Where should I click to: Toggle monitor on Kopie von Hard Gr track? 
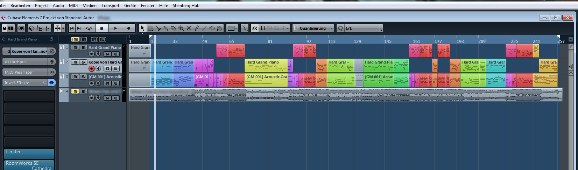98,68
